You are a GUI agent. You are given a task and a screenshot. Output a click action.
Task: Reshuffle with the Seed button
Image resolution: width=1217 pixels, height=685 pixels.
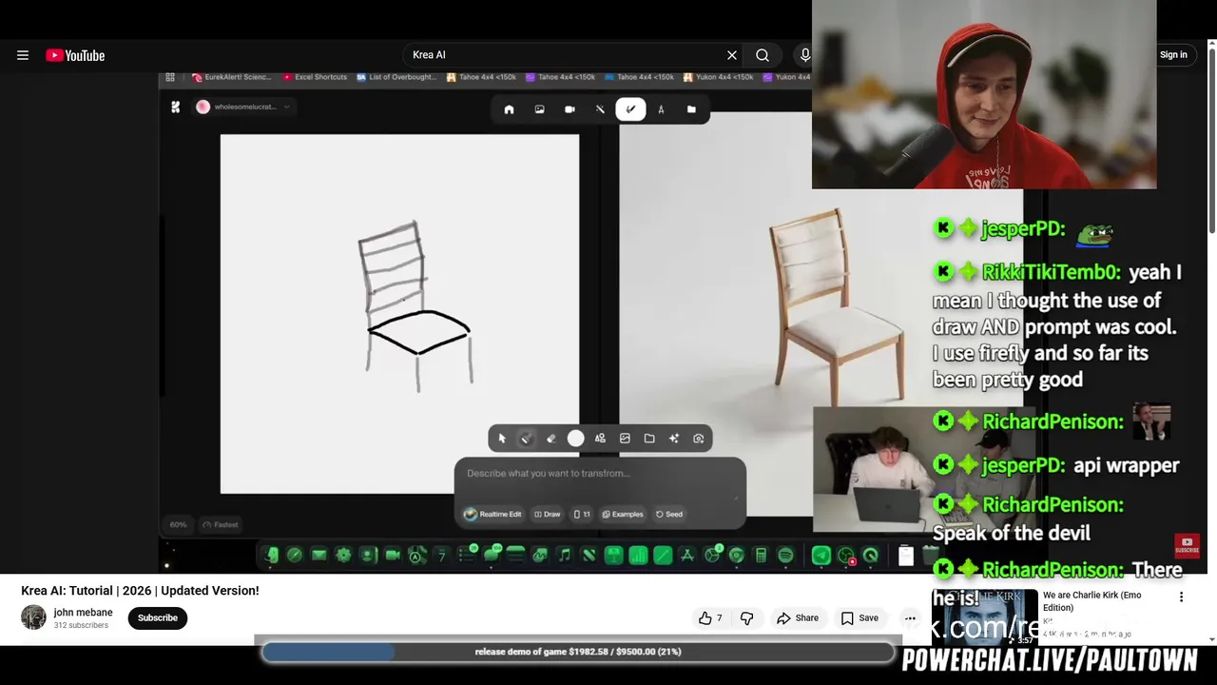(x=669, y=514)
